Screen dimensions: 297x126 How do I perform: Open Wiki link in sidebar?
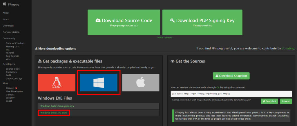[x=8, y=59]
